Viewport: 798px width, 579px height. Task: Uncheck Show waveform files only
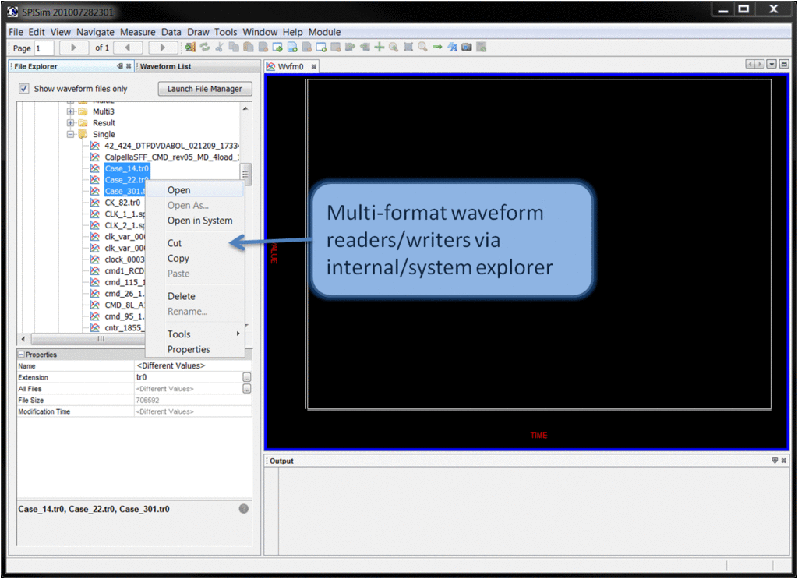[24, 89]
